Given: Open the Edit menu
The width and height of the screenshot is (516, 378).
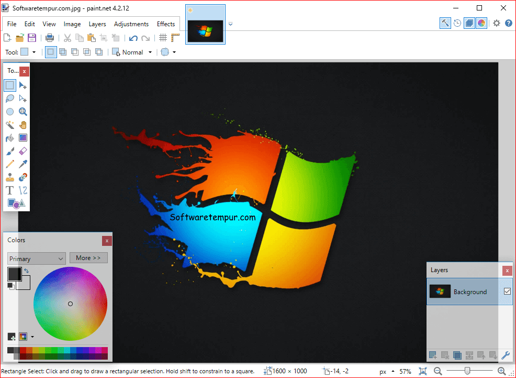Looking at the screenshot, I should coord(30,24).
